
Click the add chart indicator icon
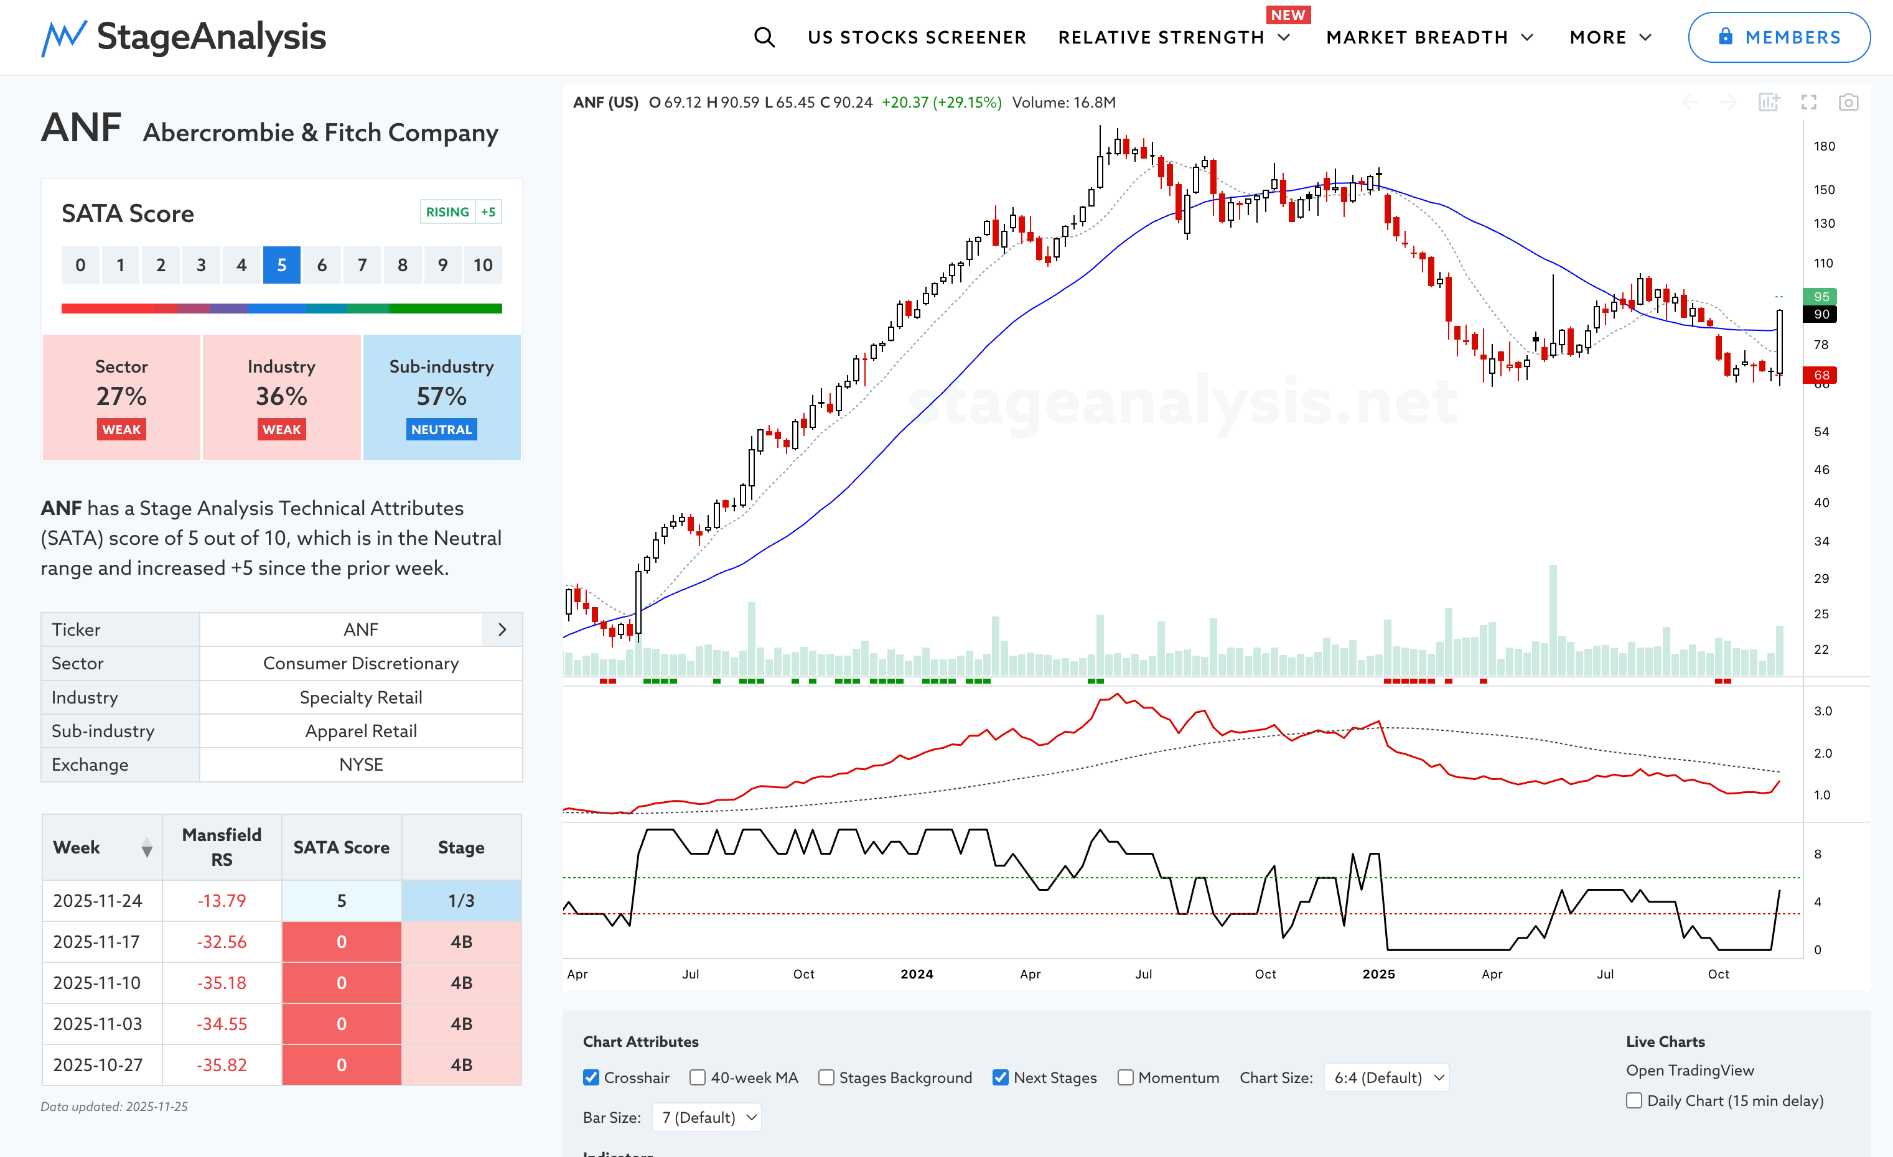[1769, 102]
